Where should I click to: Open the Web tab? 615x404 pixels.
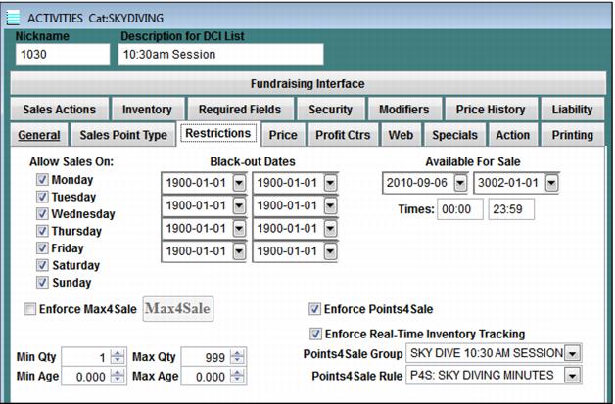coord(401,135)
